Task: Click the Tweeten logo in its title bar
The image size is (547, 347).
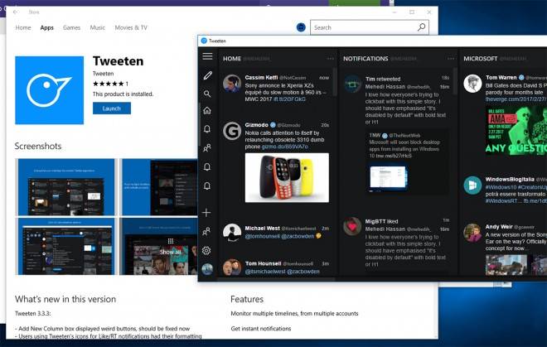Action: (204, 41)
